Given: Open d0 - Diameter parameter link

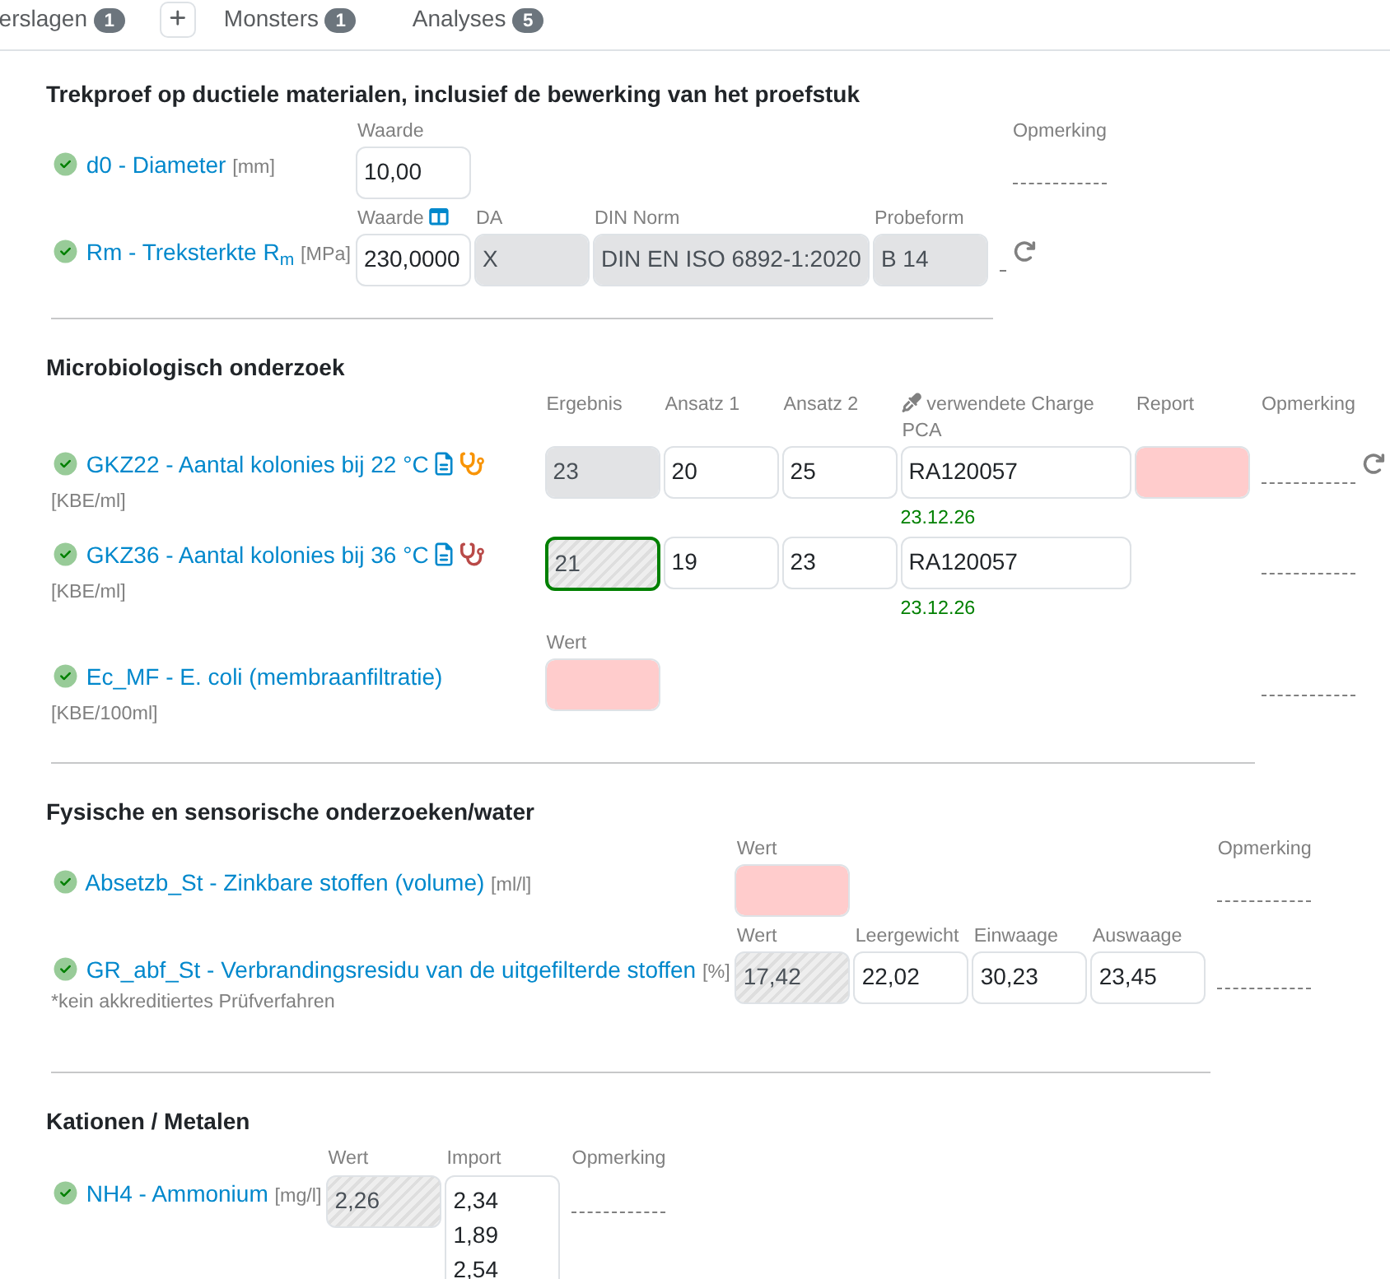Looking at the screenshot, I should pyautogui.click(x=156, y=165).
